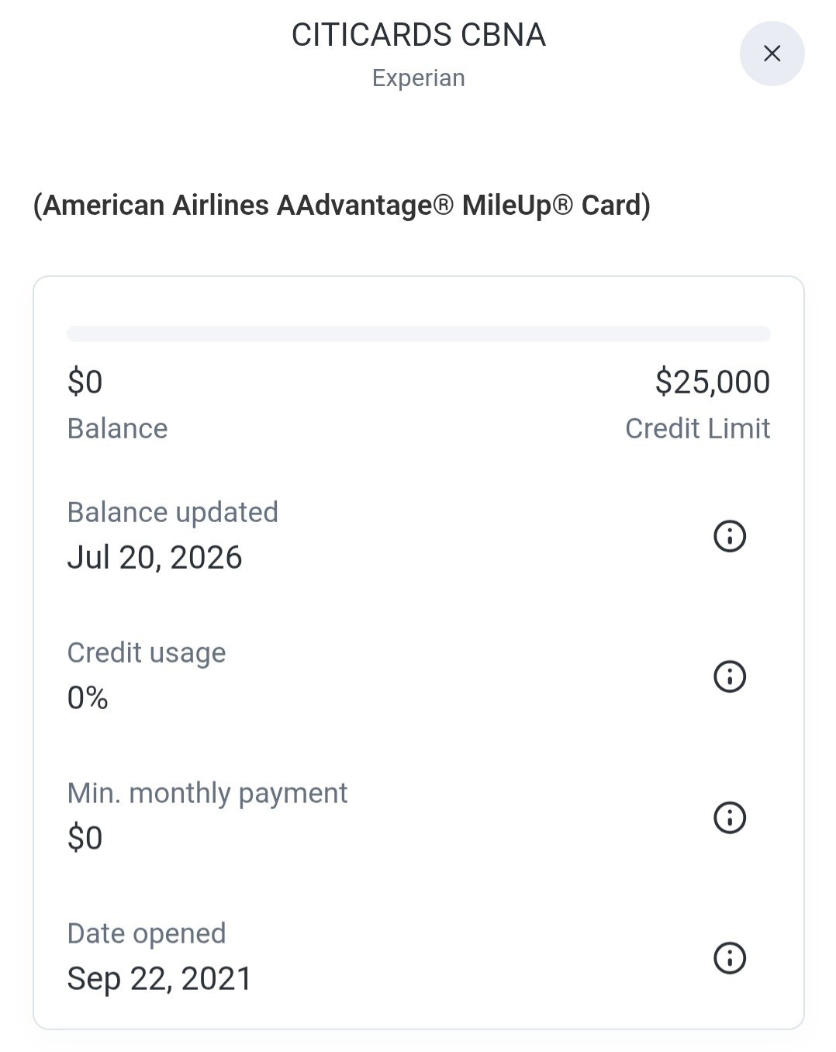Open info icon for Balance updated
This screenshot has height=1052, width=836.
click(729, 536)
